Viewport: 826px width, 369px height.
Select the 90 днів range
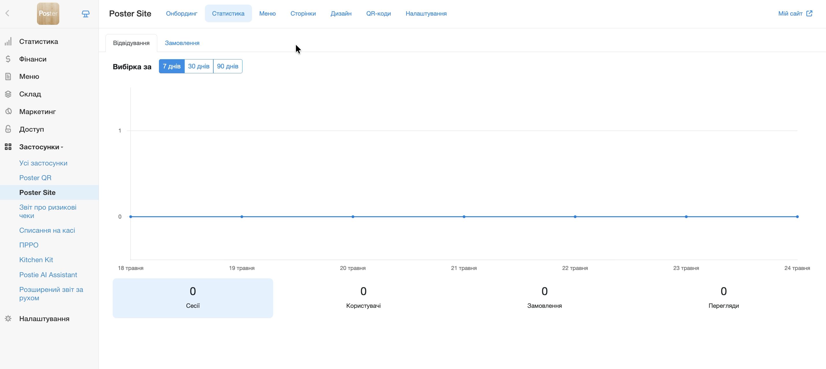click(x=228, y=66)
